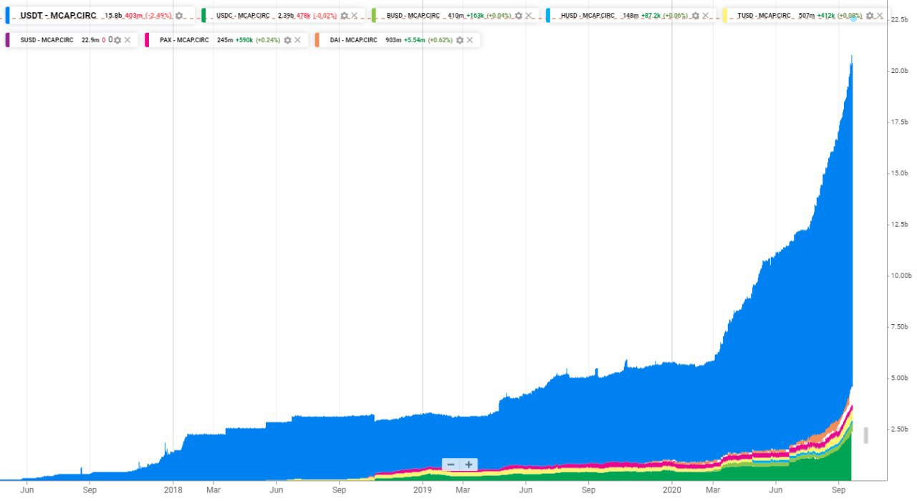Open settings gear for USDT series

[x=179, y=16]
